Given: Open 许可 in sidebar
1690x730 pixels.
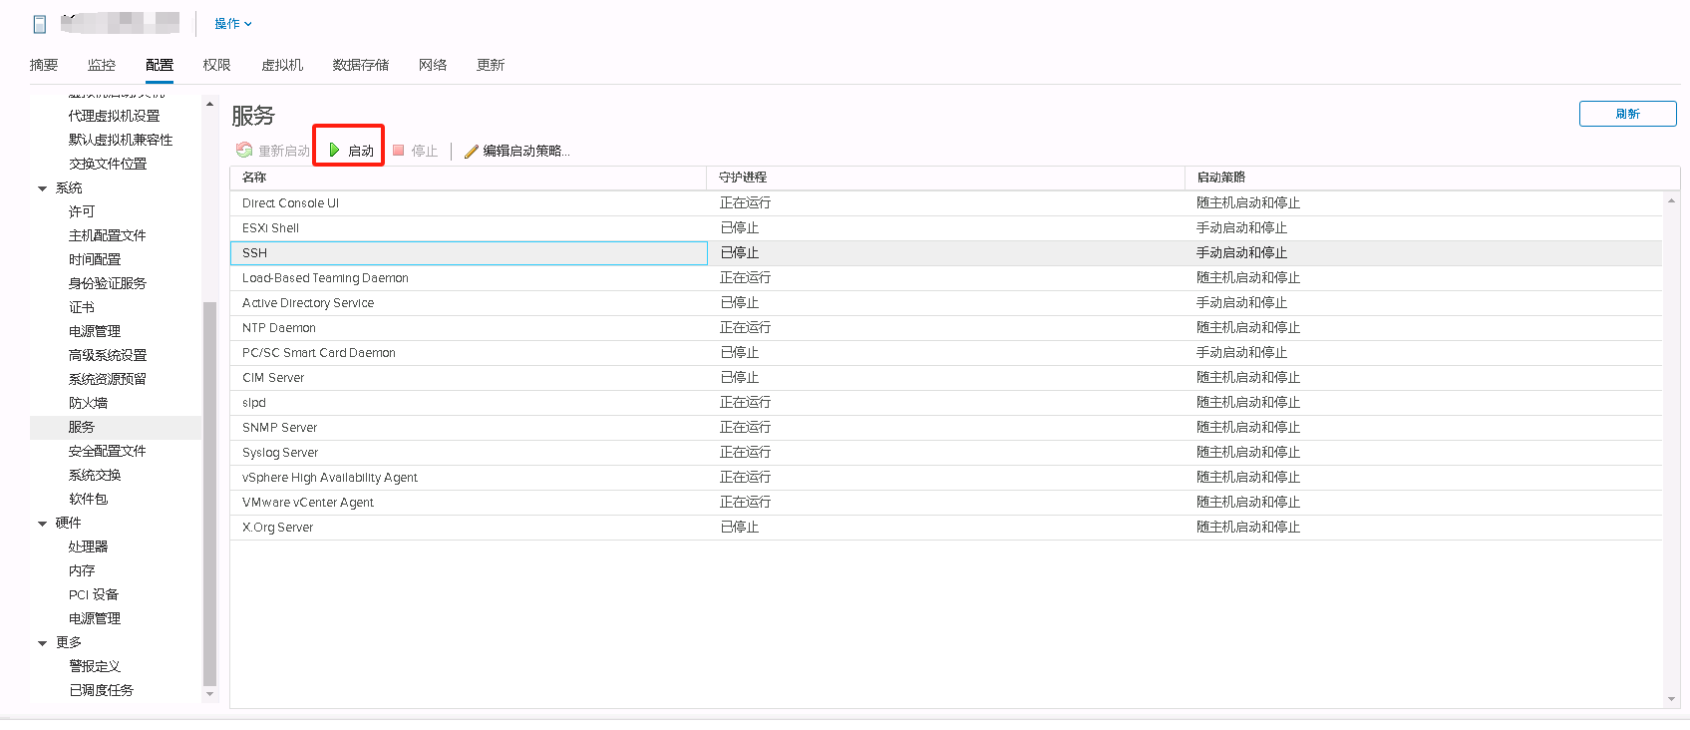Looking at the screenshot, I should click(82, 211).
